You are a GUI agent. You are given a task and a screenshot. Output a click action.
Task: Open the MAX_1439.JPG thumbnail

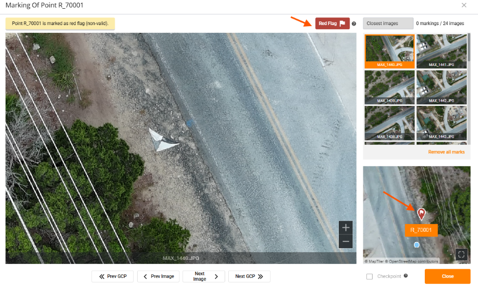pyautogui.click(x=389, y=87)
